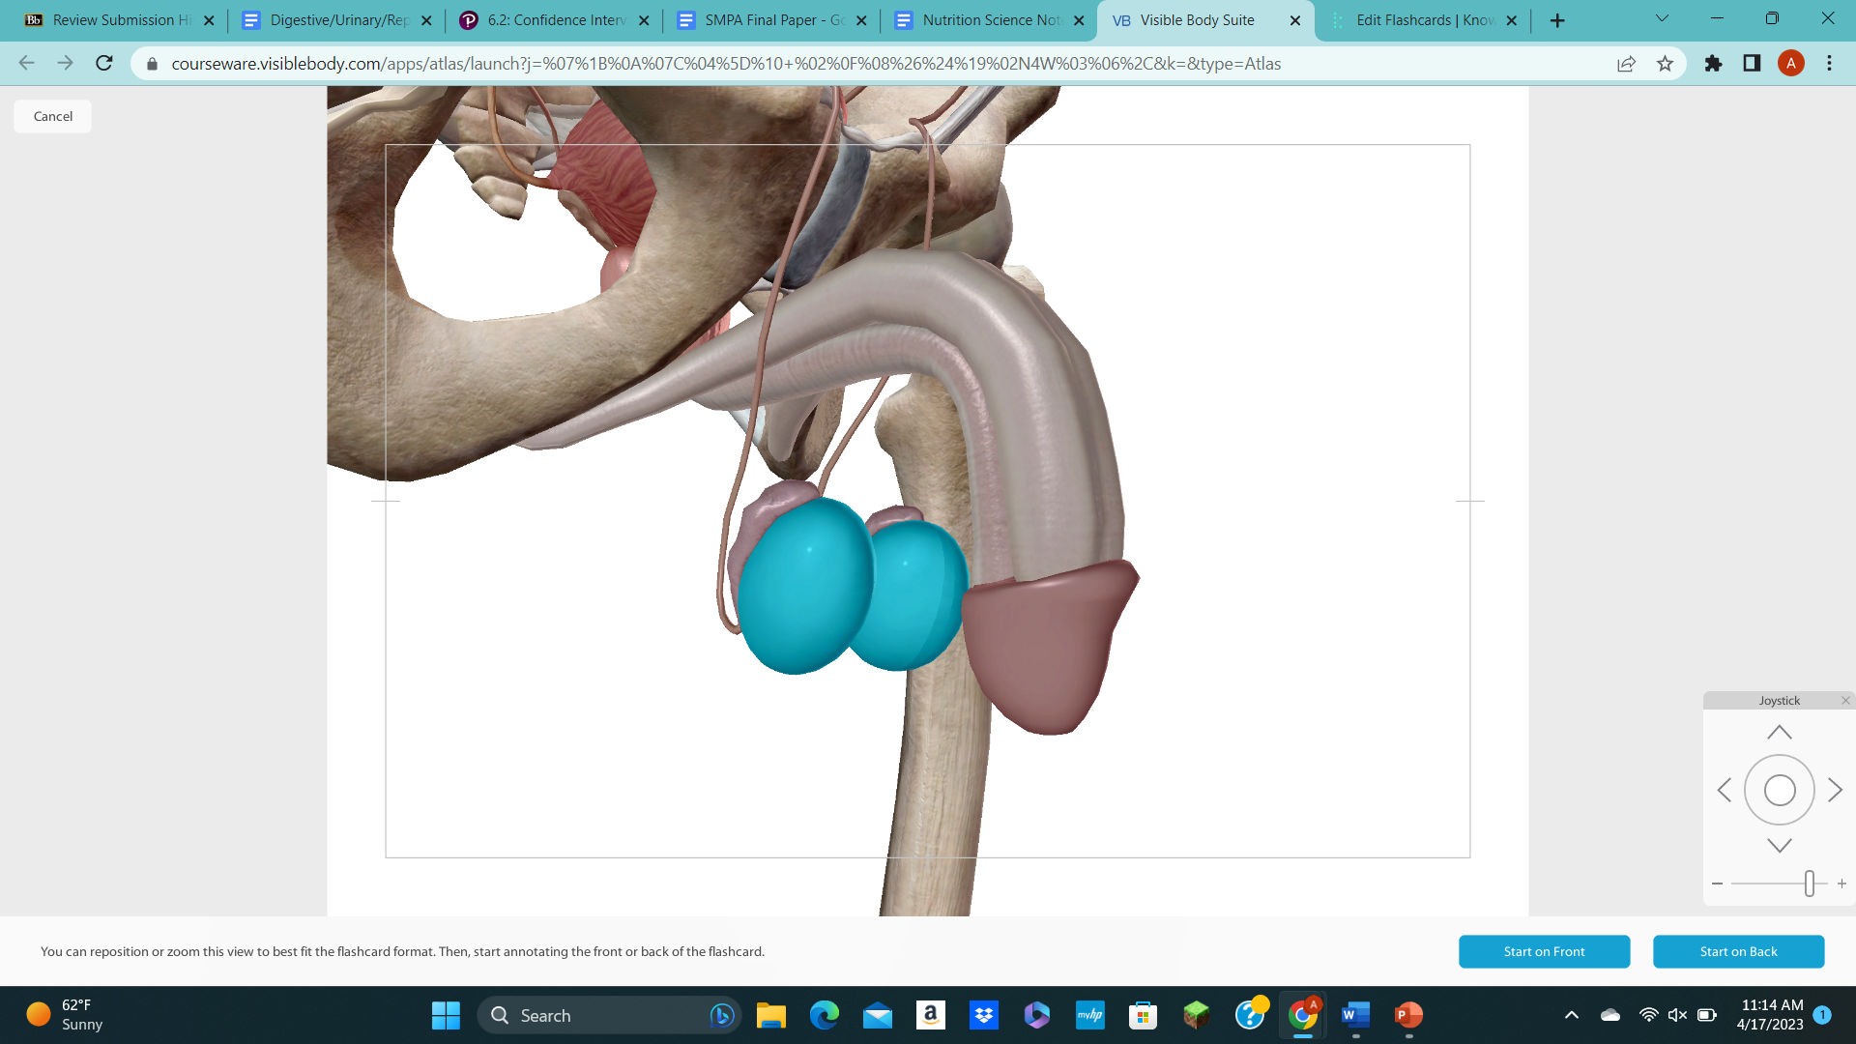Switch to the Nutrition Science Notes tab
Screen dimensions: 1856x1044
(986, 19)
